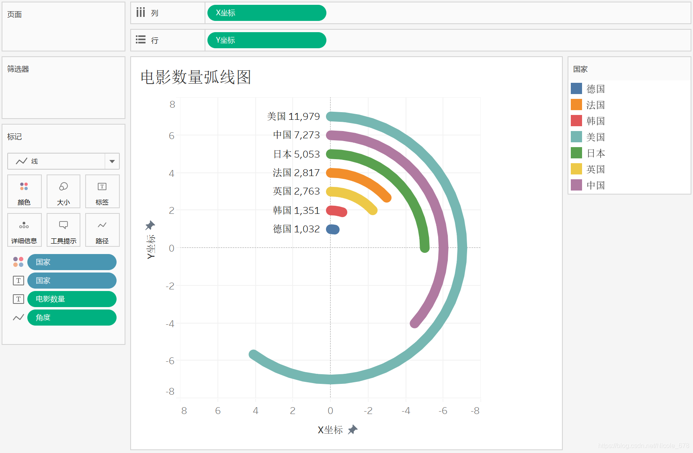This screenshot has width=693, height=453.
Task: Click the 日本 green legend swatch
Action: tap(576, 153)
